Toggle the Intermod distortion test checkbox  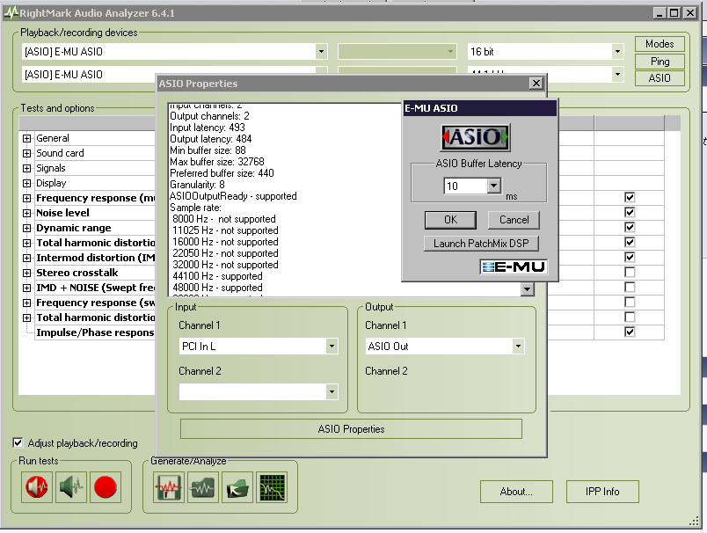pyautogui.click(x=630, y=257)
